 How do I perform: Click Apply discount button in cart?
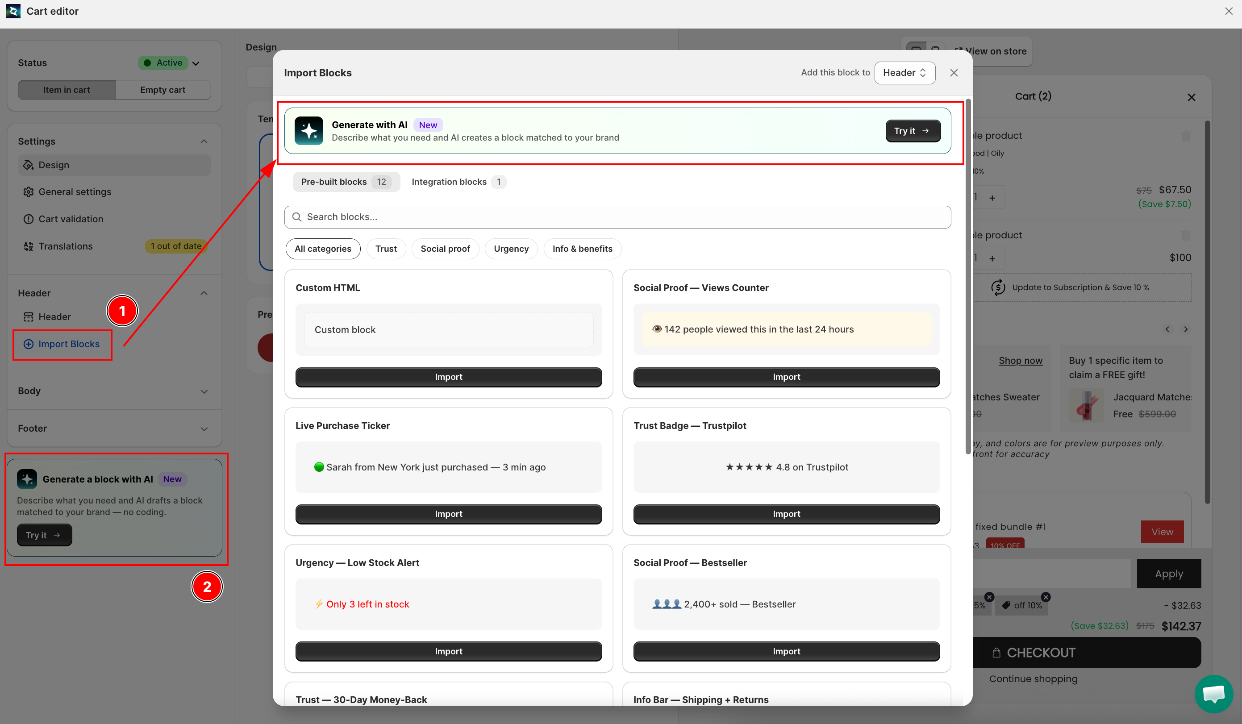(1169, 574)
